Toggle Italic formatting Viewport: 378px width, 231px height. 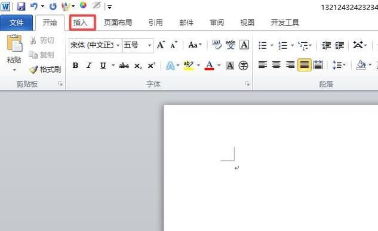[89, 65]
